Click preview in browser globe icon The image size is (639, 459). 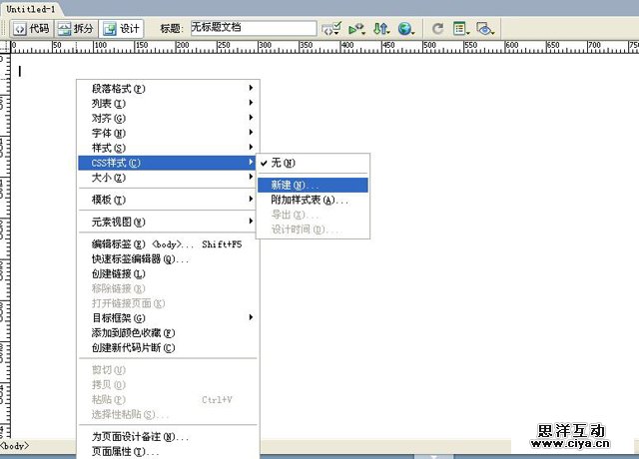point(404,29)
